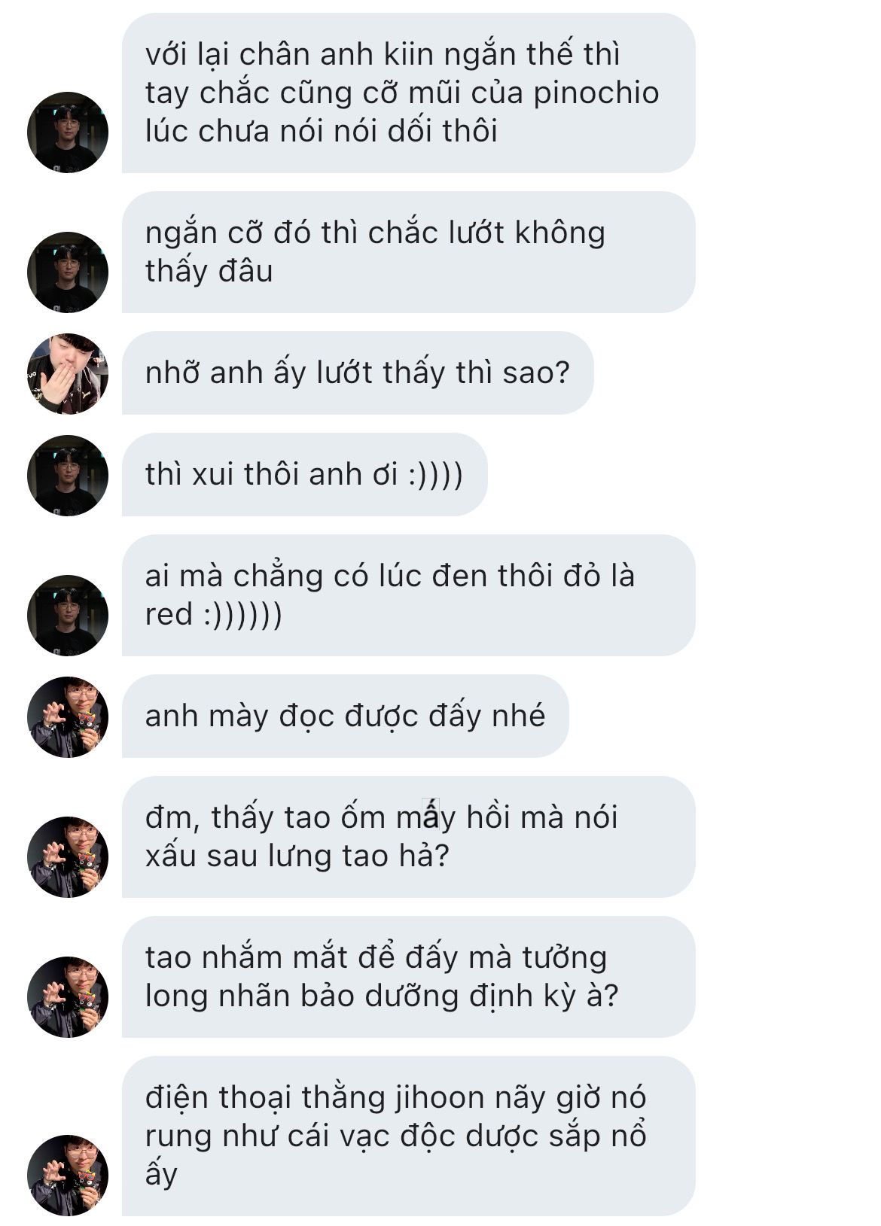Select message about 'vạc độc dược sắp nổ'
This screenshot has width=881, height=1226.
(408, 1136)
